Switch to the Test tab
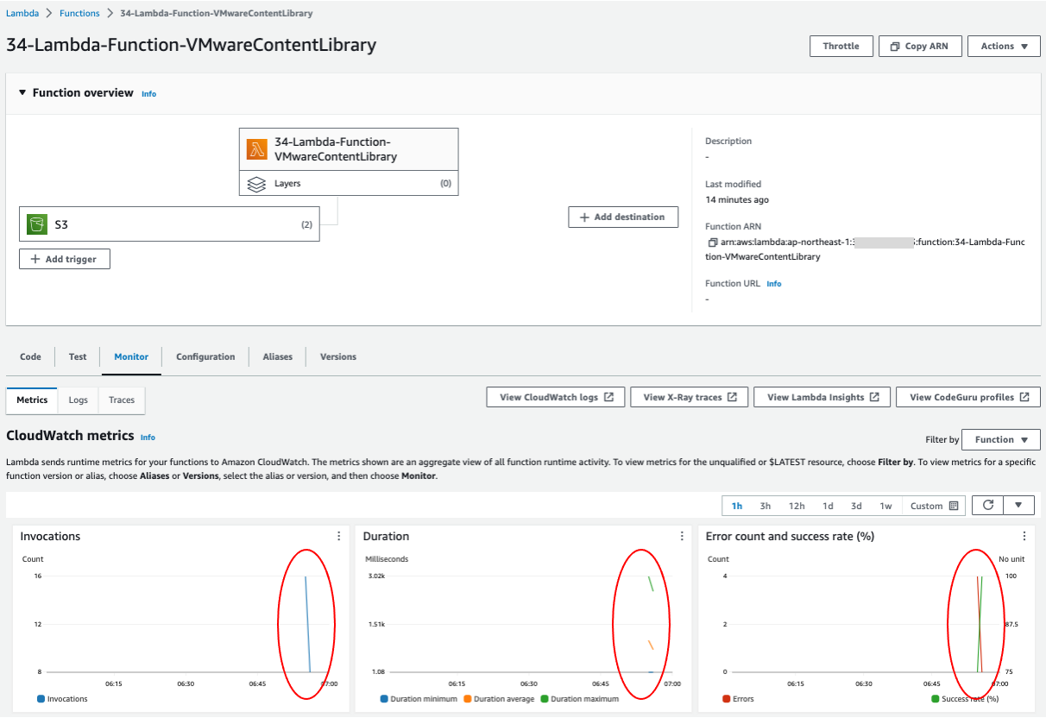Viewport: 1046px width, 718px height. tap(78, 356)
